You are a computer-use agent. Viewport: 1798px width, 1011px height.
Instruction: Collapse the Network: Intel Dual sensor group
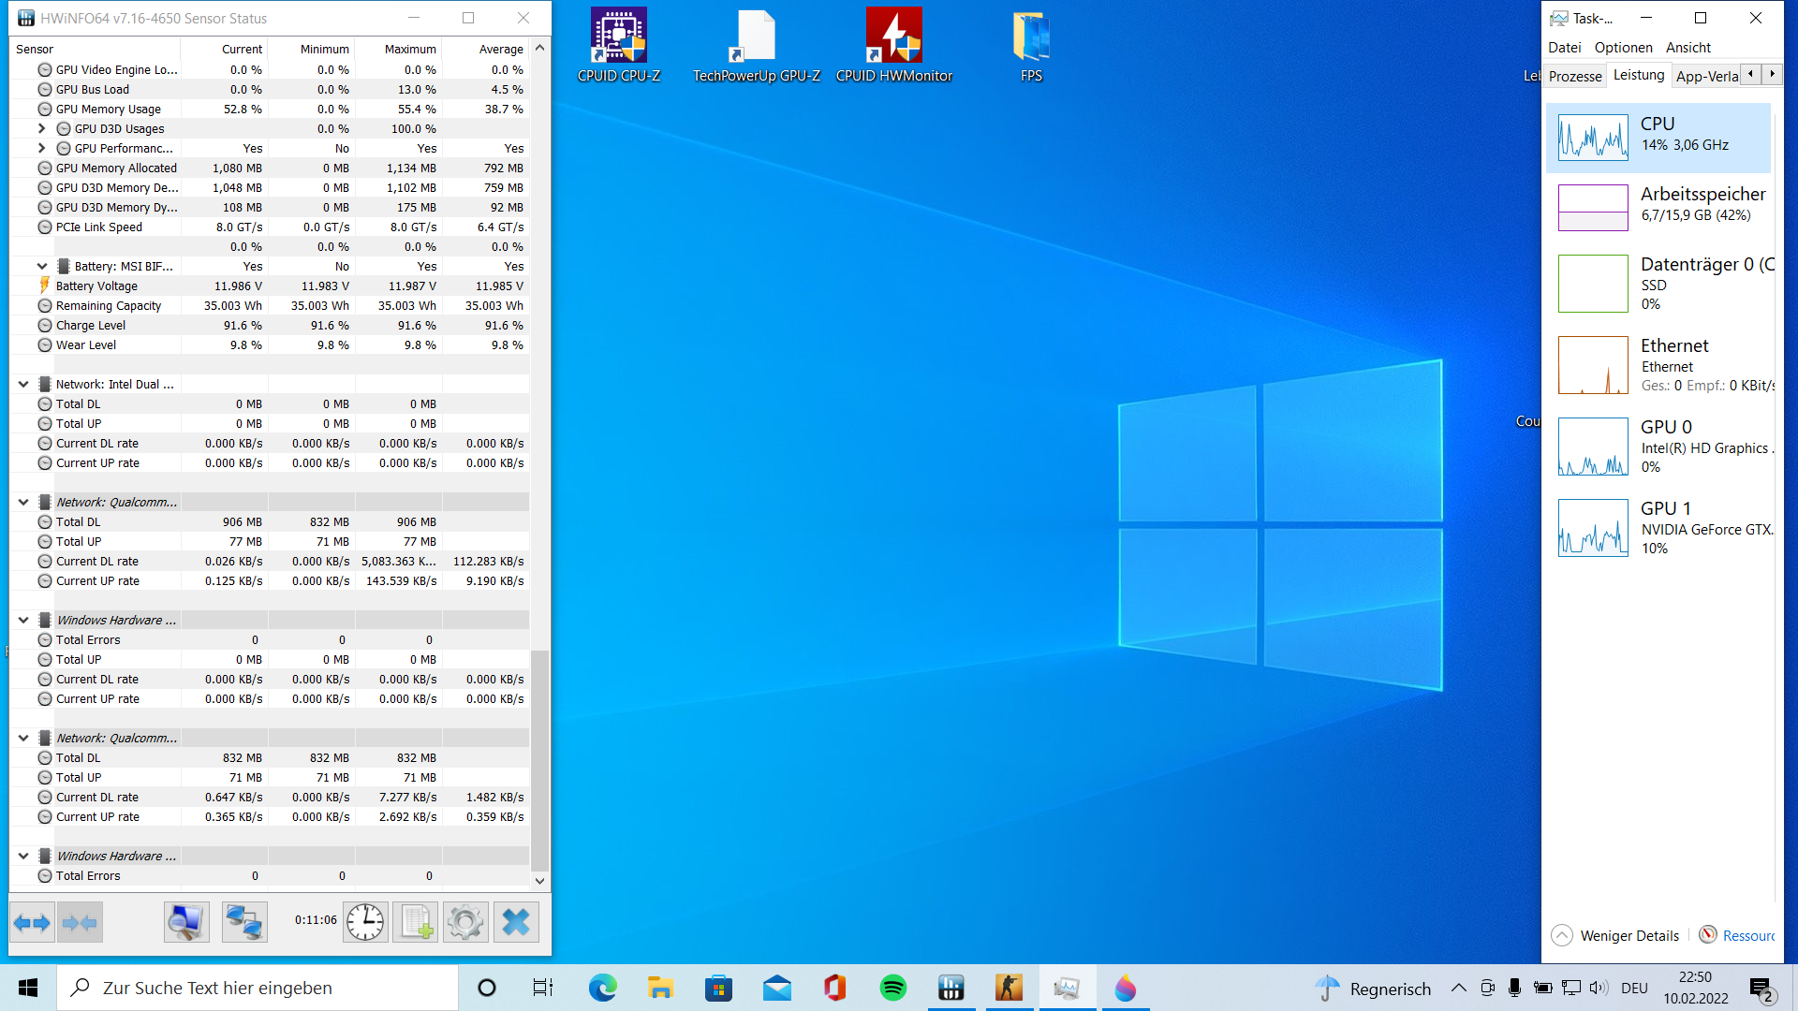click(x=23, y=384)
